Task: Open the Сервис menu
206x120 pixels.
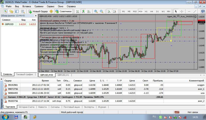Action: pyautogui.click(x=50, y=6)
